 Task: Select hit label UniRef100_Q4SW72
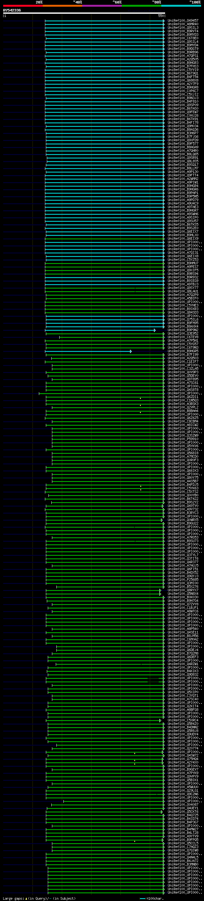point(183,756)
